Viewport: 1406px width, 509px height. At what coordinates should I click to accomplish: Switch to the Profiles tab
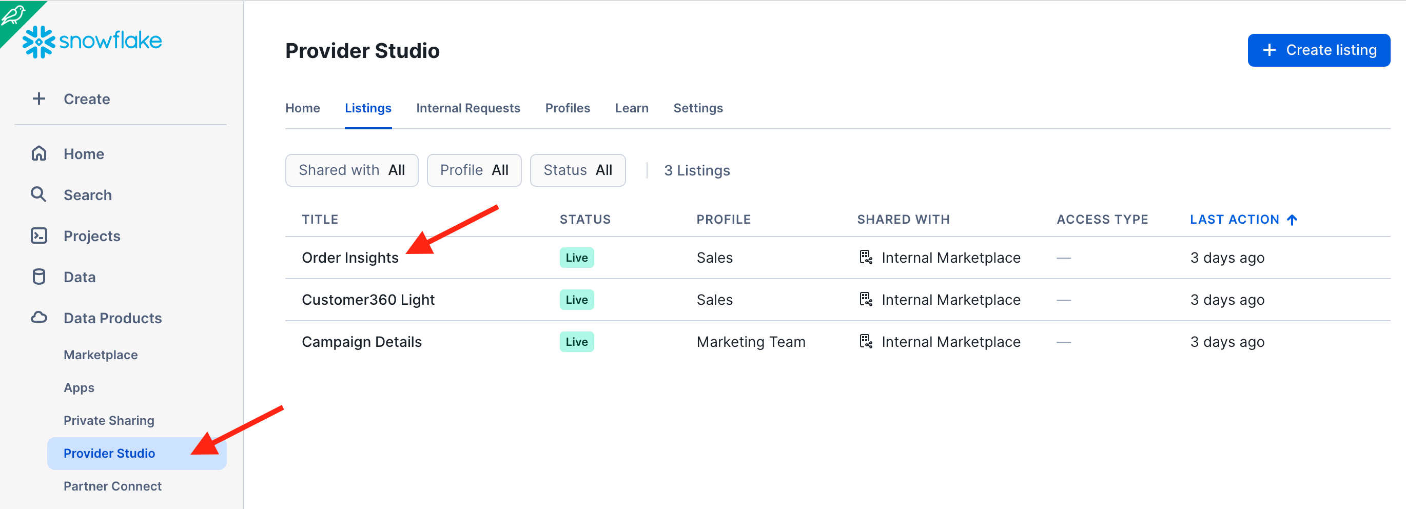point(567,108)
